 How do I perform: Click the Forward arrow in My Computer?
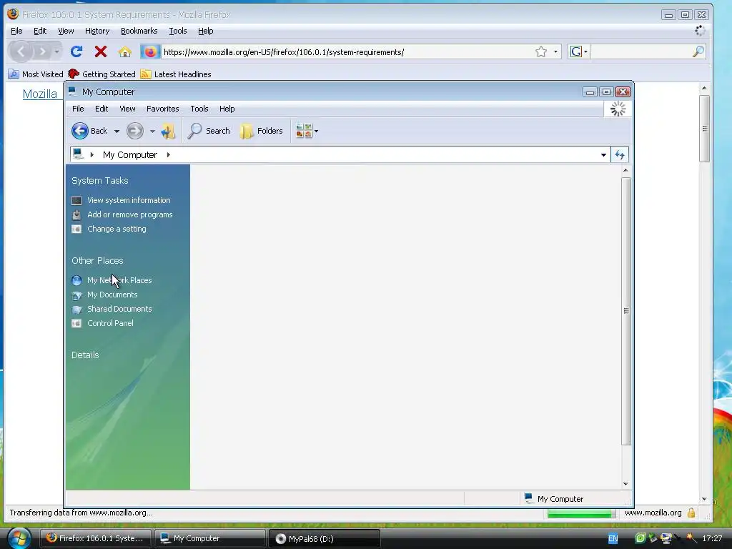pos(135,132)
